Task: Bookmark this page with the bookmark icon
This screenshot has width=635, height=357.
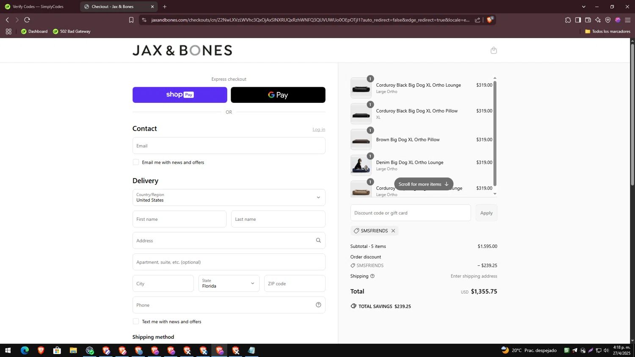Action: click(131, 20)
